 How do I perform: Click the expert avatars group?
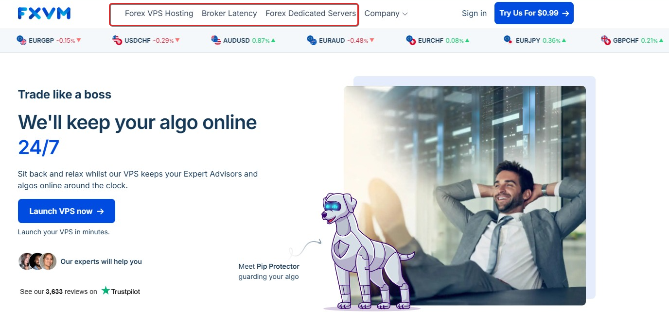(x=37, y=261)
